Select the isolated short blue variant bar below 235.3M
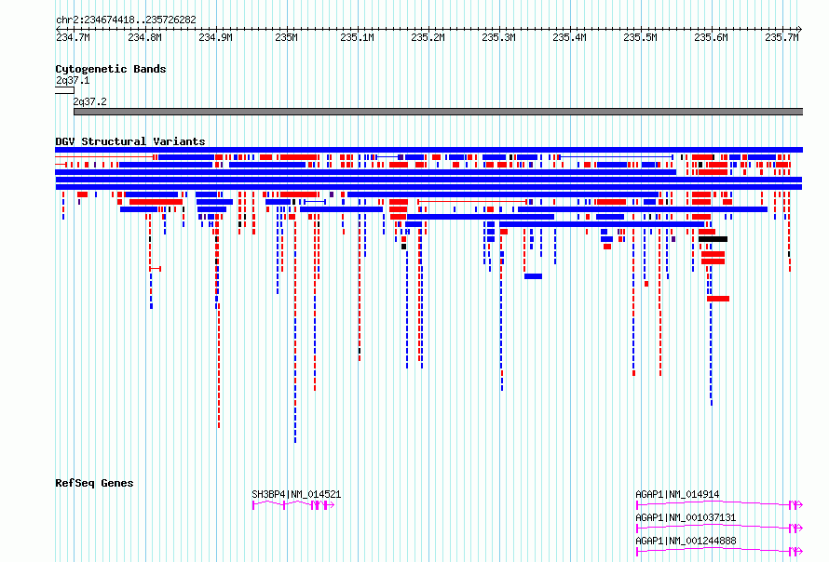 pyautogui.click(x=533, y=276)
